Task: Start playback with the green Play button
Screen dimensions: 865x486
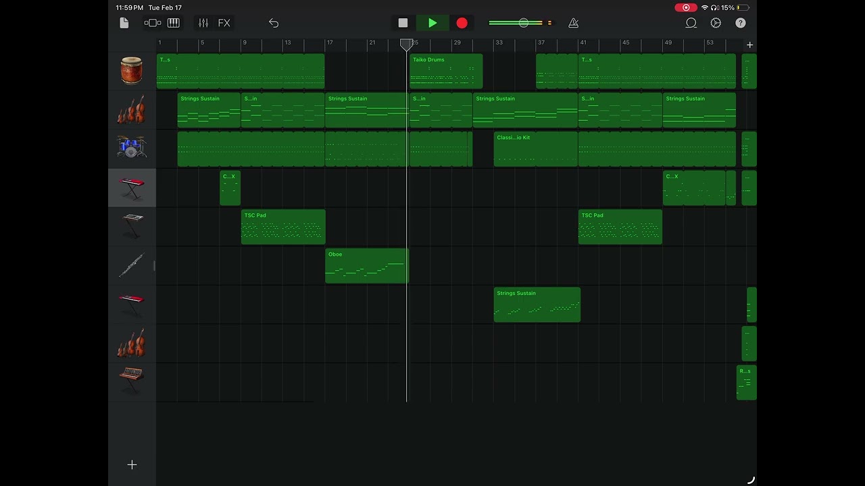Action: (x=432, y=23)
